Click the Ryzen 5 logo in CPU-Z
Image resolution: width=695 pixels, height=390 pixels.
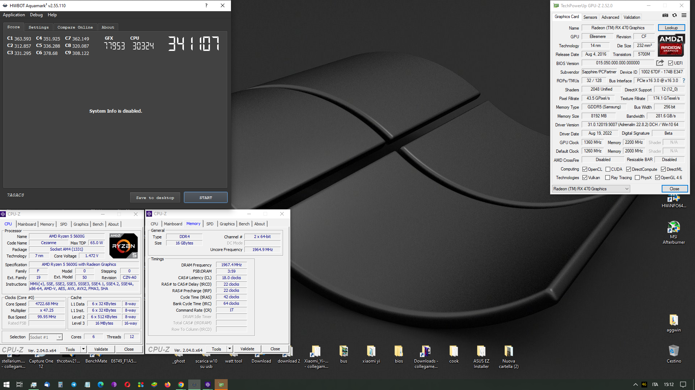point(123,246)
